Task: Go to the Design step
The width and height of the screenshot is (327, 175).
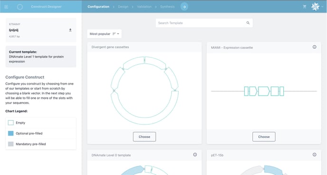Action: point(123,7)
